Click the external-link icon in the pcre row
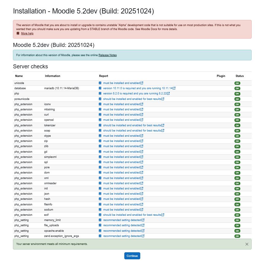Screen dimensions: 271x263 point(142,167)
